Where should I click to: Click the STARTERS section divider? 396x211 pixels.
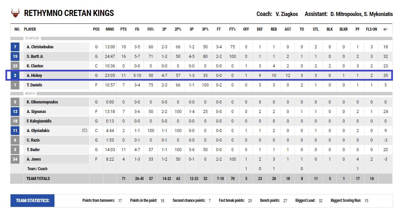tap(201, 38)
